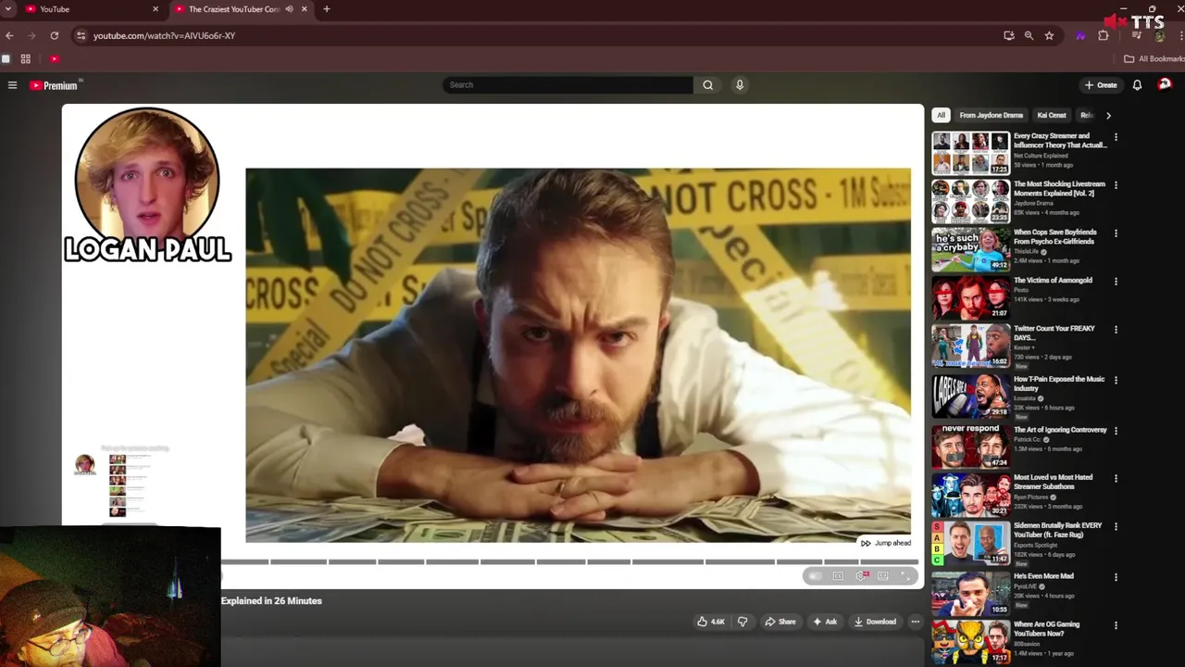Click the Download button

(x=875, y=622)
